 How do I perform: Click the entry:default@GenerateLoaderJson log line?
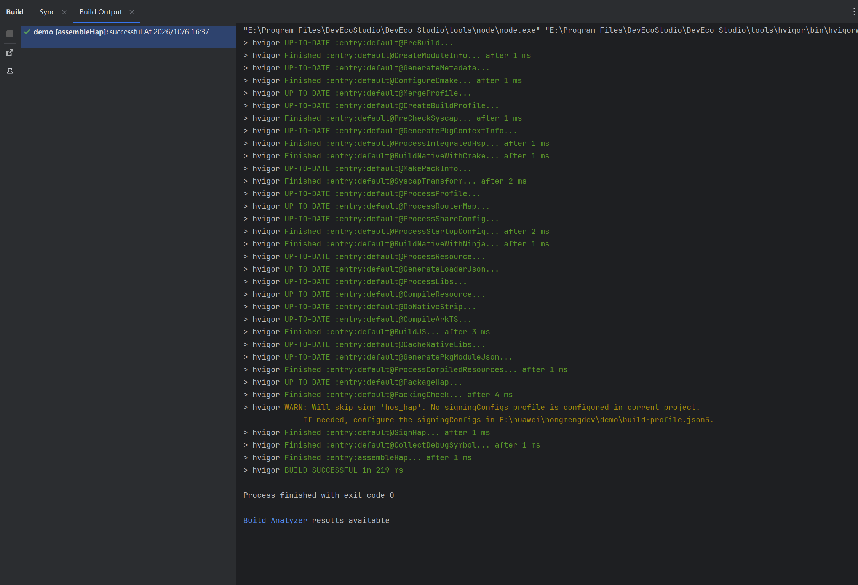[x=371, y=269]
